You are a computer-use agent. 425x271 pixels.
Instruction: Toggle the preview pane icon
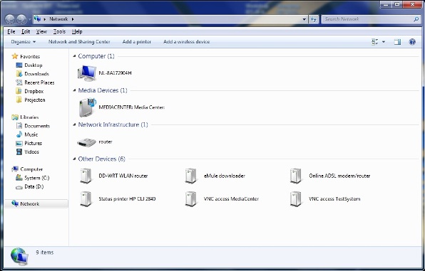click(397, 42)
